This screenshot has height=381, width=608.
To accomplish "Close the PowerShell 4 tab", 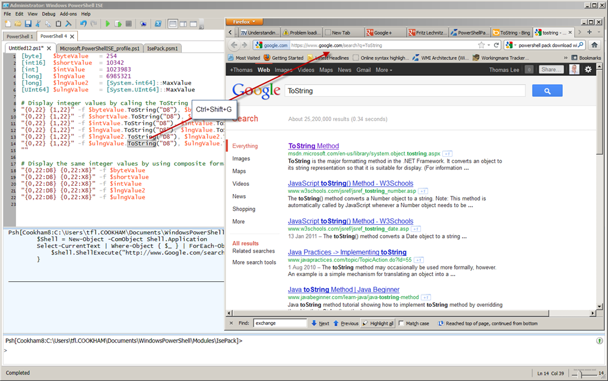I will (x=72, y=36).
